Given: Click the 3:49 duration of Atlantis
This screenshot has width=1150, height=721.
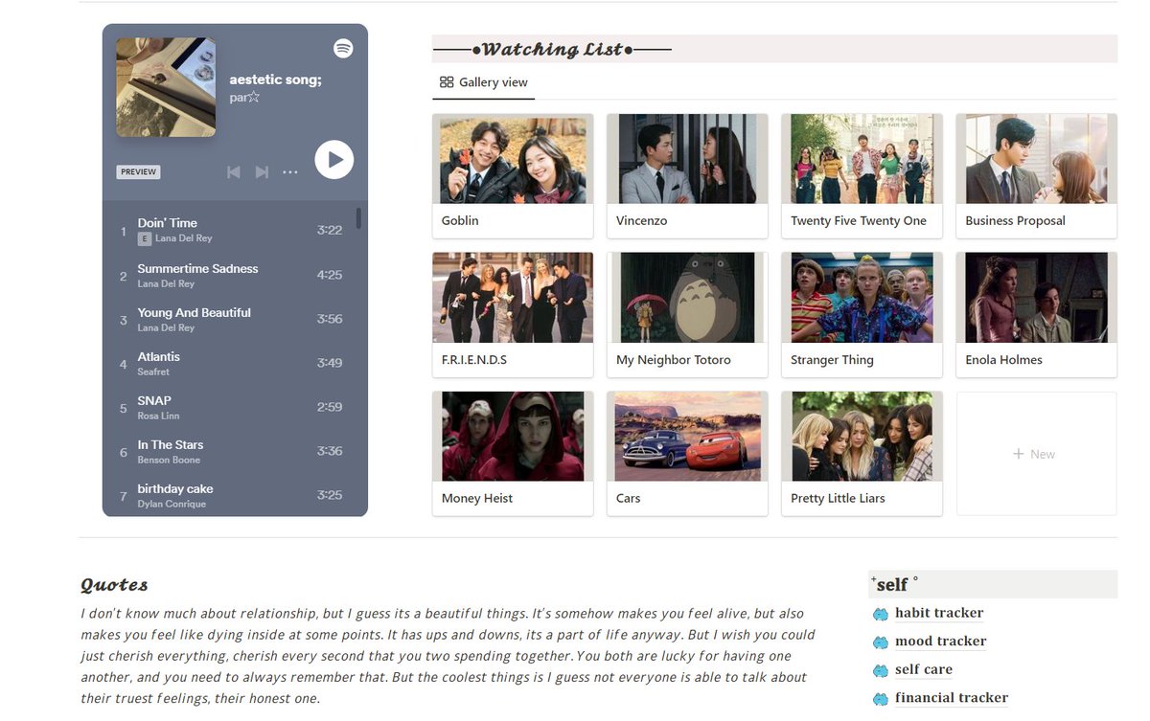Looking at the screenshot, I should tap(330, 363).
